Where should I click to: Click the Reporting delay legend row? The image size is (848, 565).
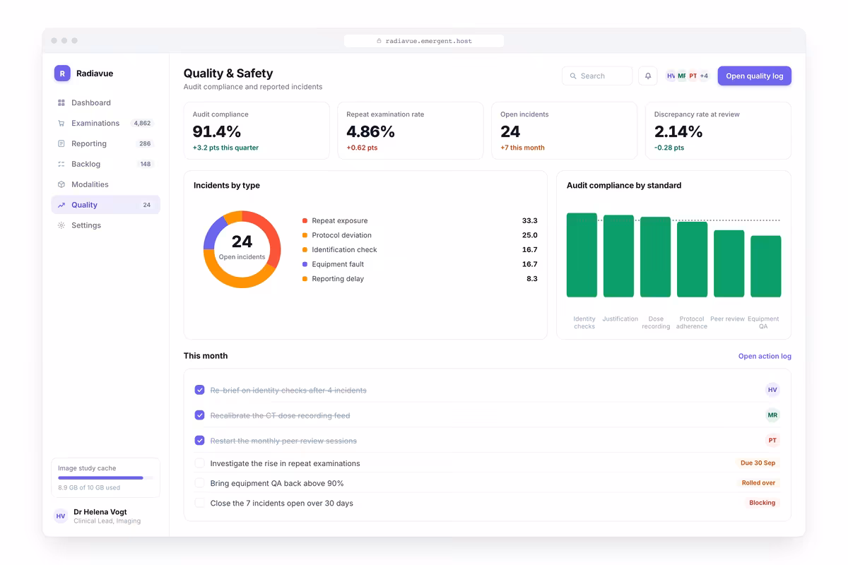(x=420, y=279)
